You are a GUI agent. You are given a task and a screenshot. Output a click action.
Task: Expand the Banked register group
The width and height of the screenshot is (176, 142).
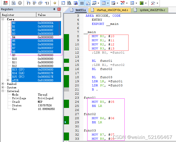pyautogui.click(x=3, y=84)
